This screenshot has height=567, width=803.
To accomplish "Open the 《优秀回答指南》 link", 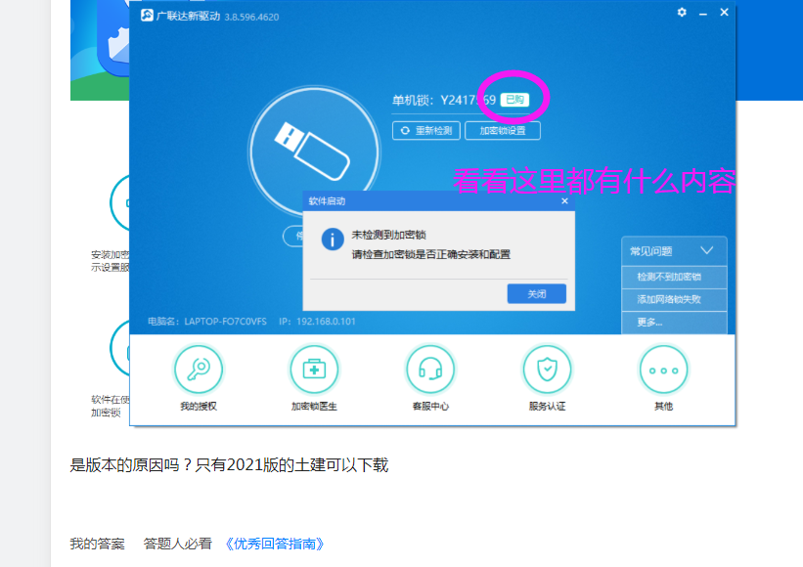I will pos(275,544).
